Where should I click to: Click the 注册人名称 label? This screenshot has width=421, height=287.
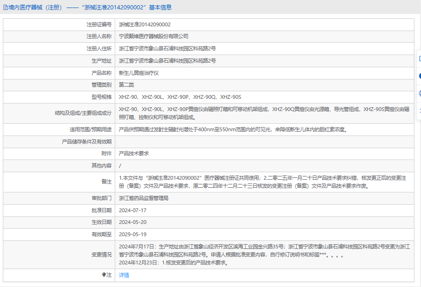[99, 36]
